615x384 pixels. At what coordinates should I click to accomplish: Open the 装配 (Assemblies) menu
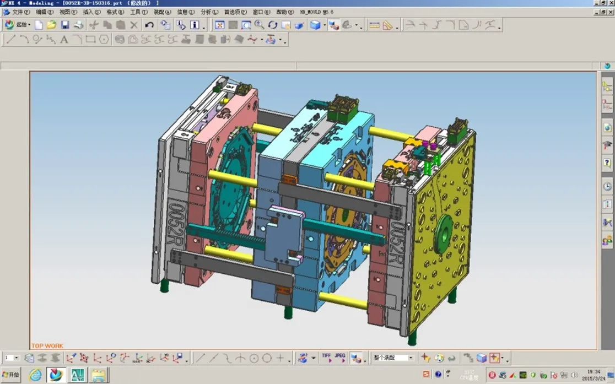point(162,12)
